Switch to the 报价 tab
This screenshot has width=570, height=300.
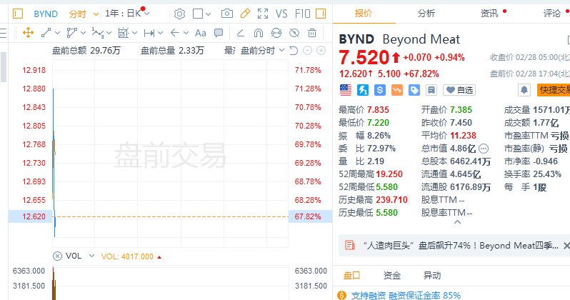(364, 14)
